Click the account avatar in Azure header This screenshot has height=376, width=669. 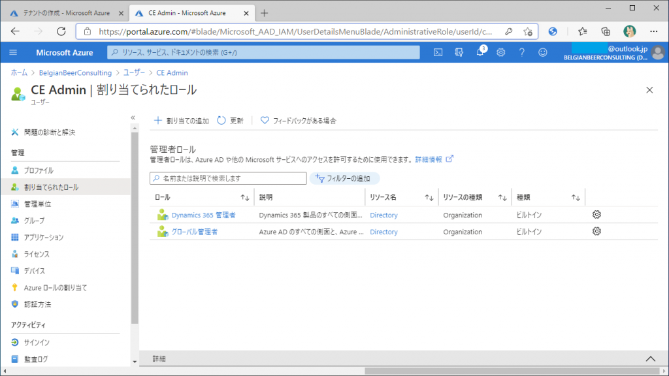659,52
